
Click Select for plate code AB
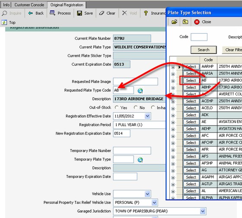pos(191,81)
